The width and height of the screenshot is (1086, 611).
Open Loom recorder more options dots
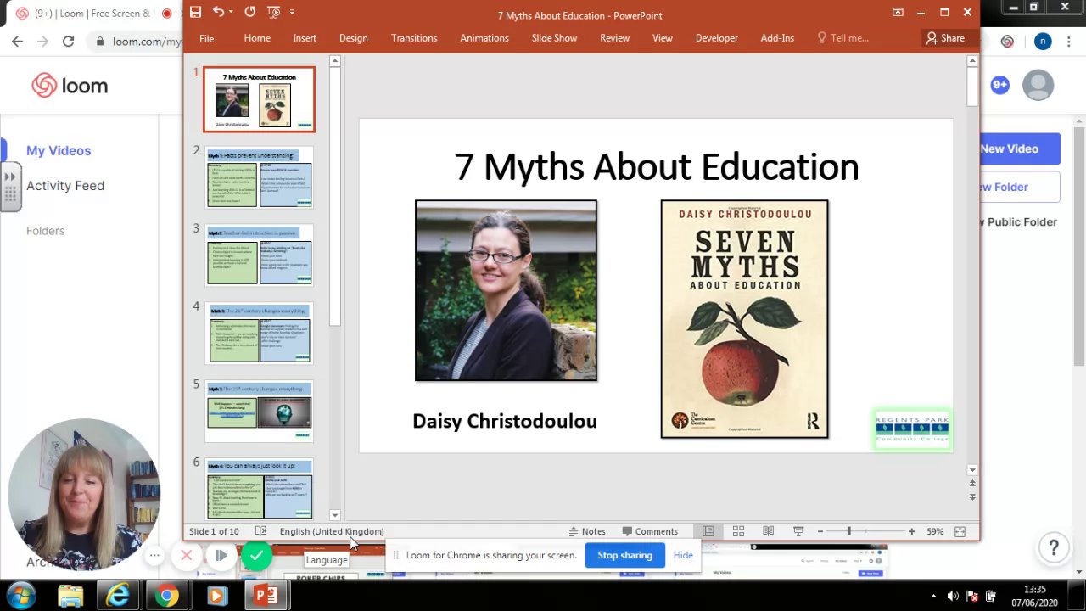pos(154,556)
